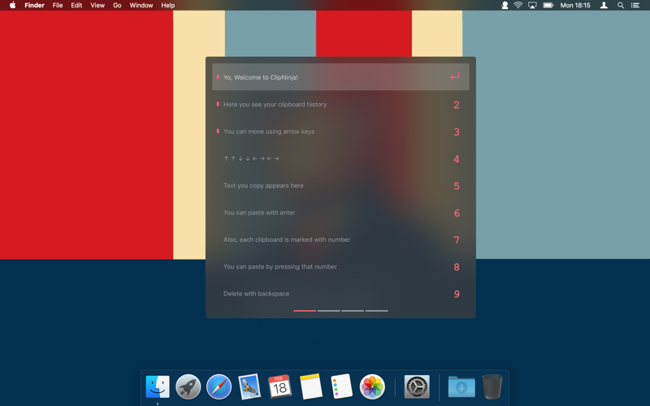The height and width of the screenshot is (406, 650).
Task: Click shortcut number 9 in the clip list
Action: tap(457, 294)
